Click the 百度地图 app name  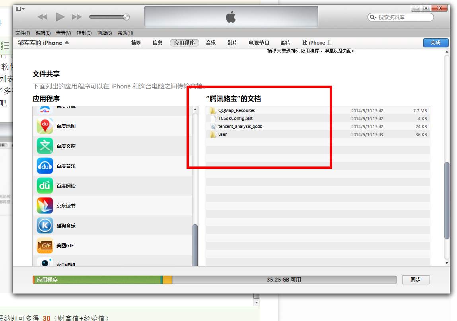(66, 126)
